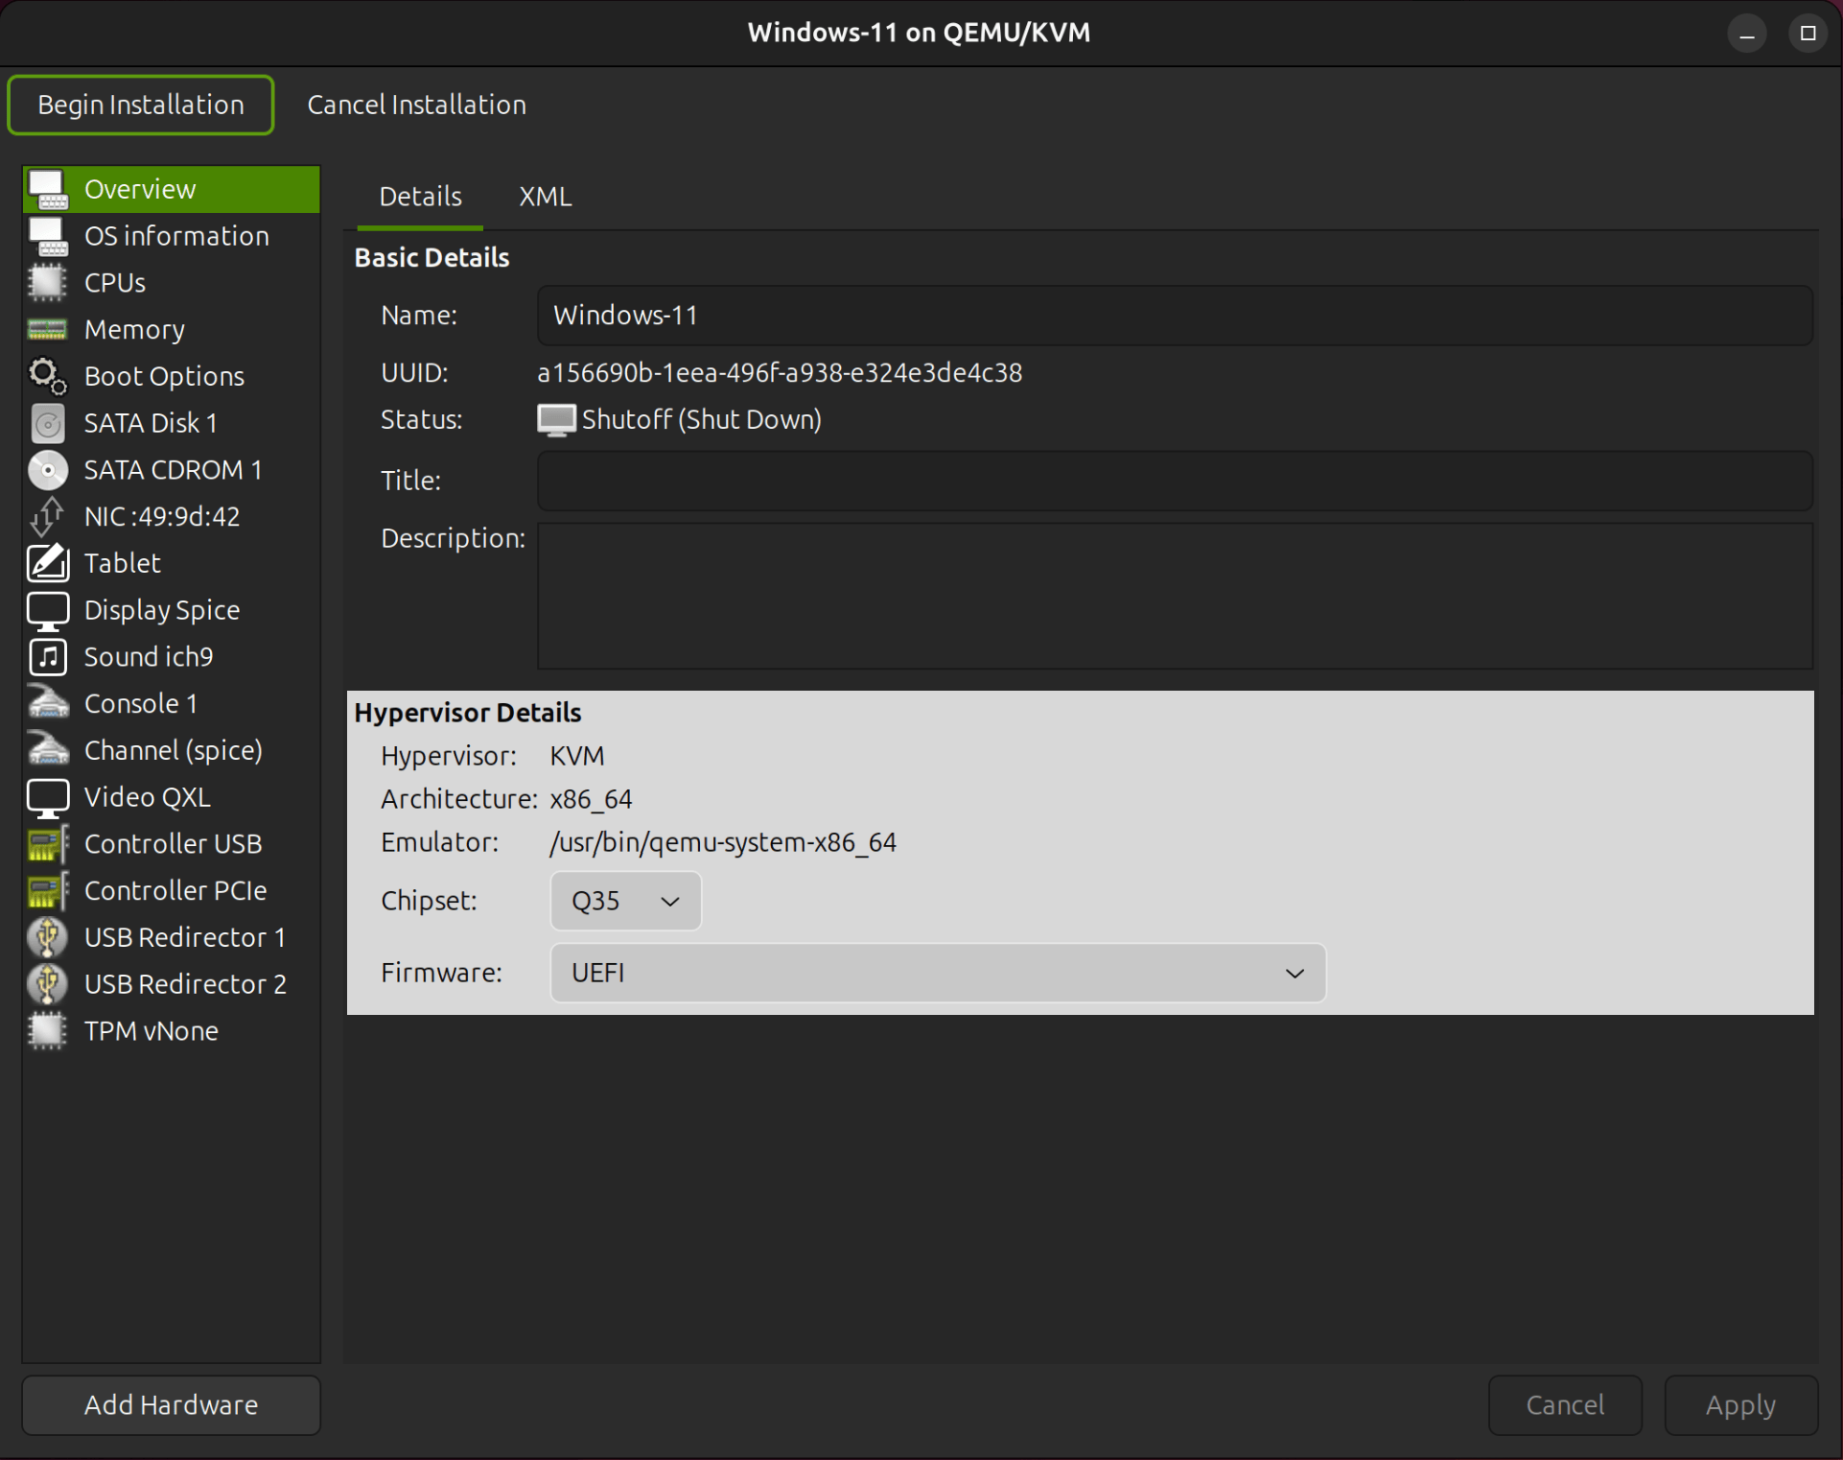Click Begin Installation
Image resolution: width=1843 pixels, height=1460 pixels.
coord(140,105)
